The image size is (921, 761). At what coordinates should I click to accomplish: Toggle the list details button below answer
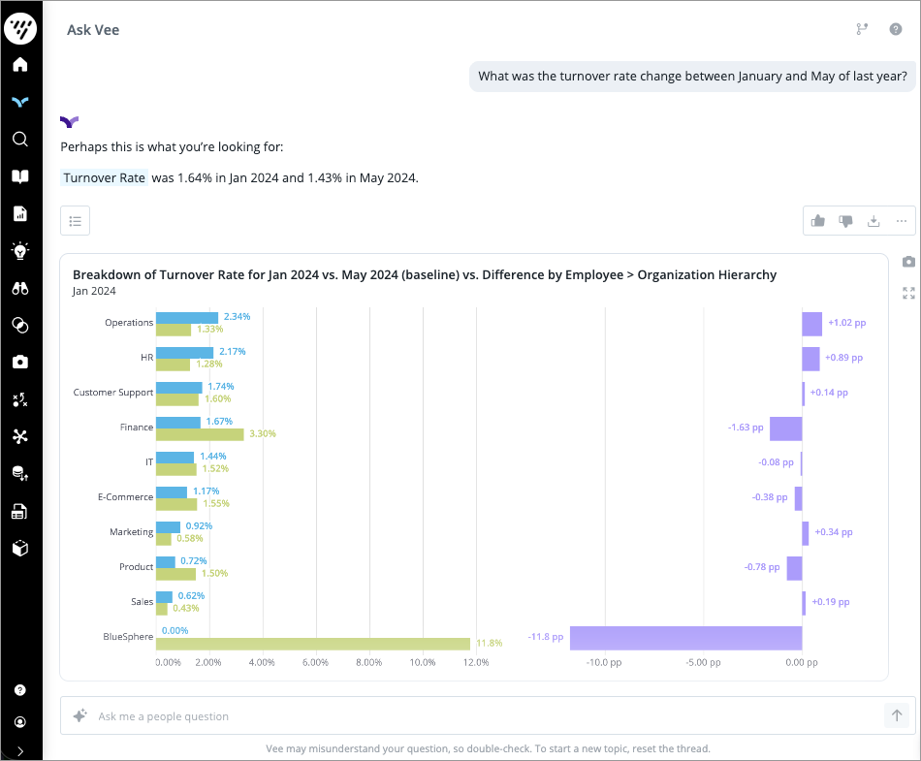[75, 221]
